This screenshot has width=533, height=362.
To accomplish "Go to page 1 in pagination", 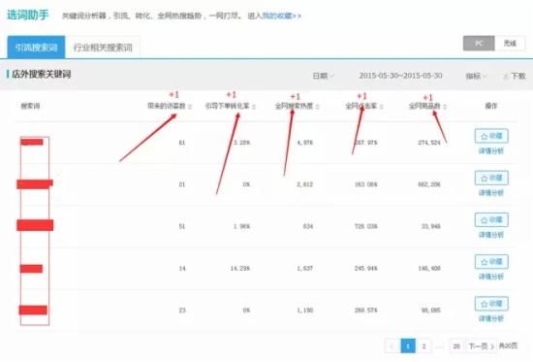I will click(408, 346).
